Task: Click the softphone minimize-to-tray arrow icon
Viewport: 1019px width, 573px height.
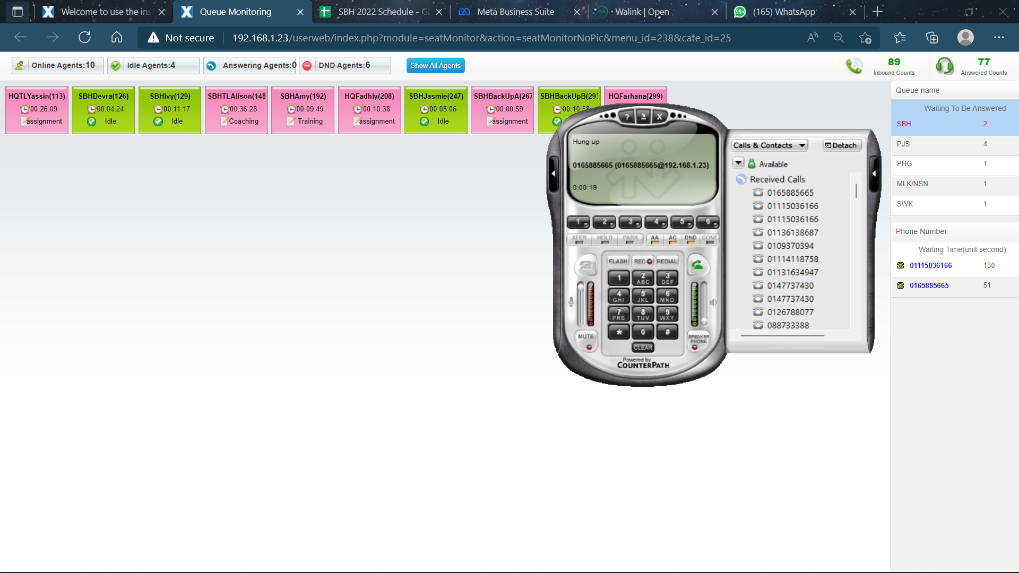Action: point(643,117)
